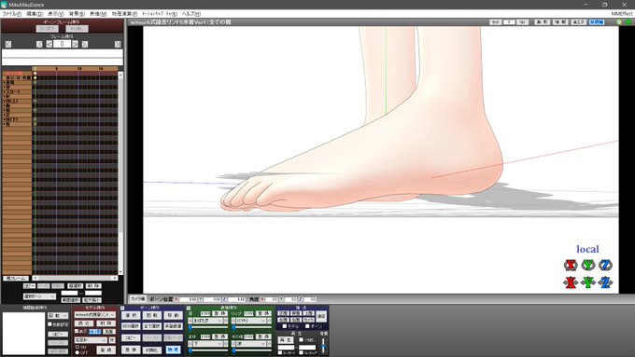Open the 回転 interpolation type dropdown
635x357 pixels.
click(x=58, y=315)
